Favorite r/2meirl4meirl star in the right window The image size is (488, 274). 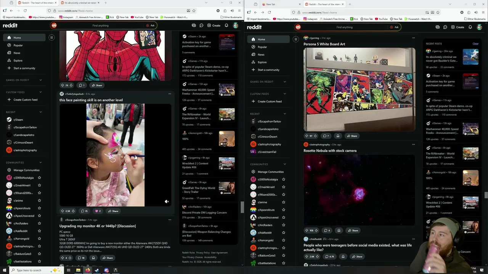coord(283,187)
